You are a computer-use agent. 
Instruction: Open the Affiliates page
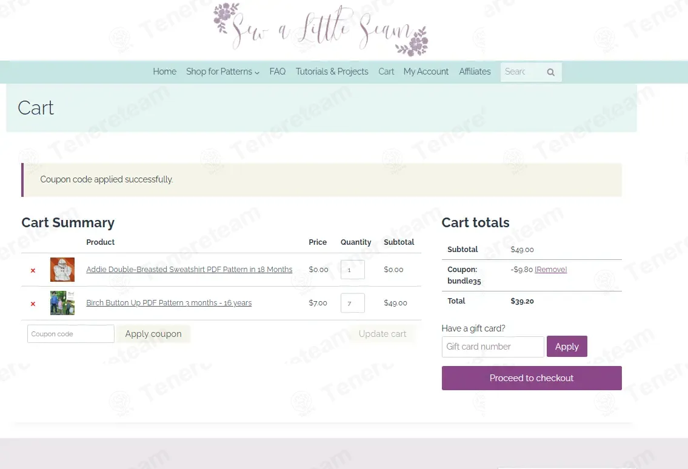(x=475, y=72)
